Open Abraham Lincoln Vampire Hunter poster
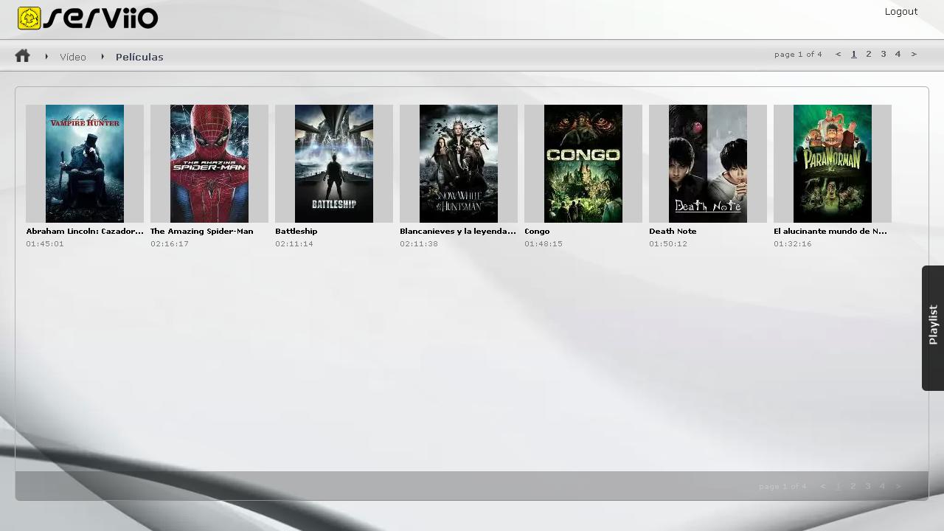 [x=85, y=163]
